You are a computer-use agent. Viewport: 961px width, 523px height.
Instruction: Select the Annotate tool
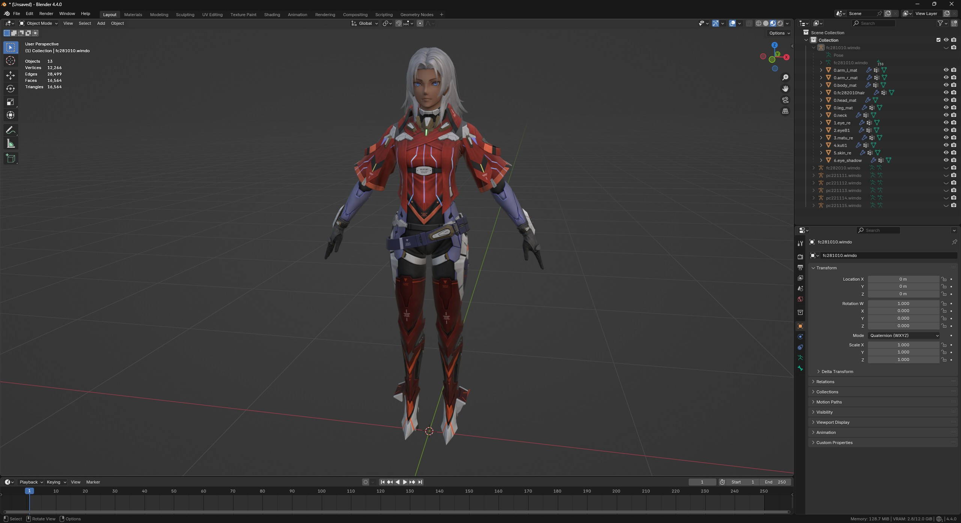tap(11, 130)
